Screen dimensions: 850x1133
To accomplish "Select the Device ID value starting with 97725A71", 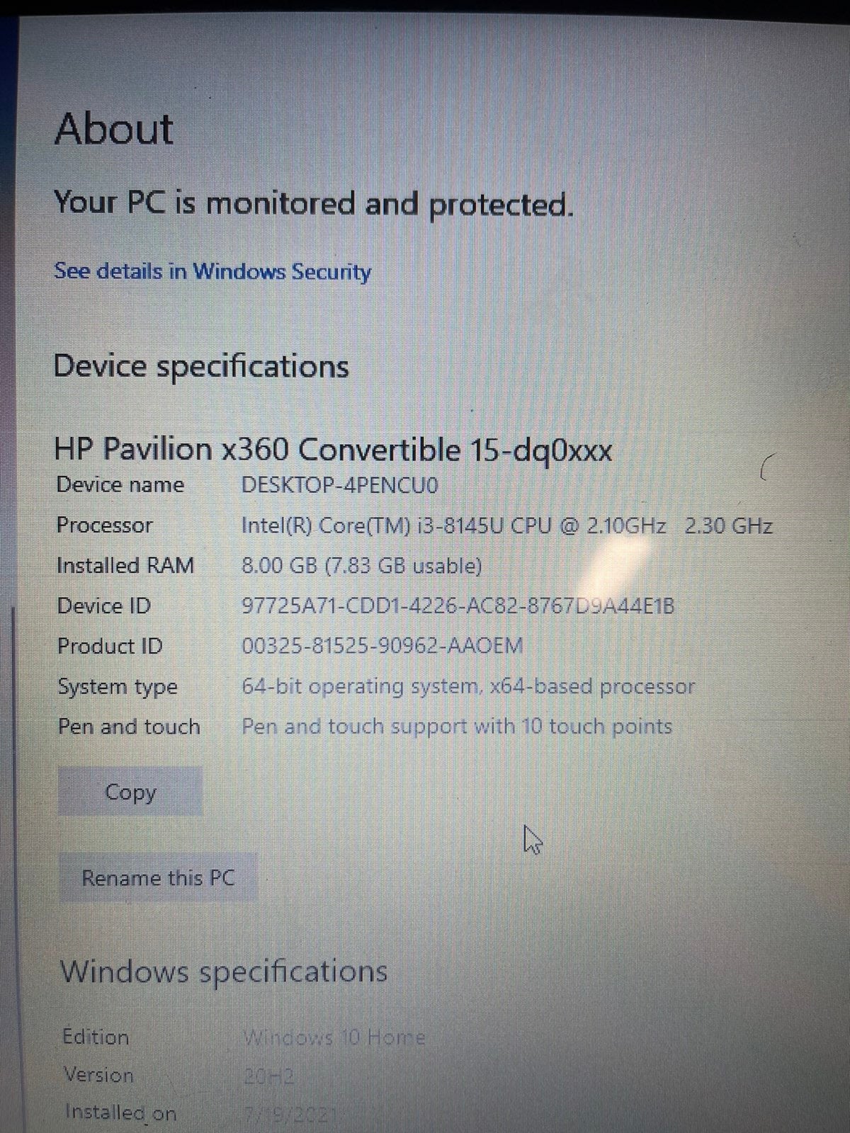I will click(x=458, y=606).
